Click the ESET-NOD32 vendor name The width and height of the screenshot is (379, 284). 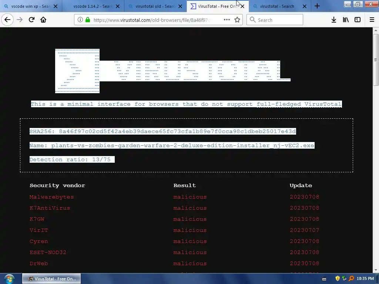point(48,252)
